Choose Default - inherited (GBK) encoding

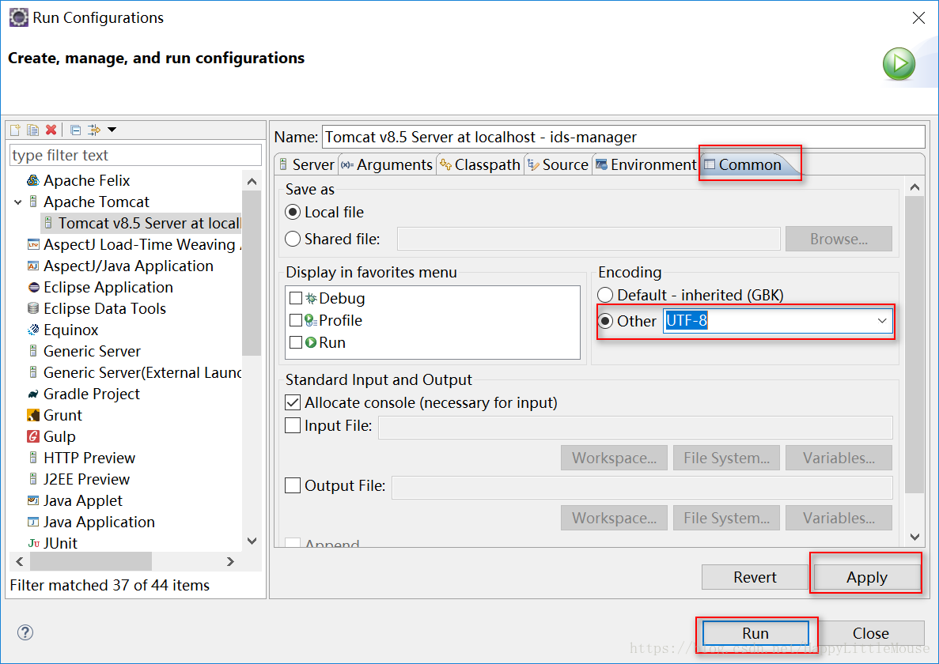click(605, 295)
